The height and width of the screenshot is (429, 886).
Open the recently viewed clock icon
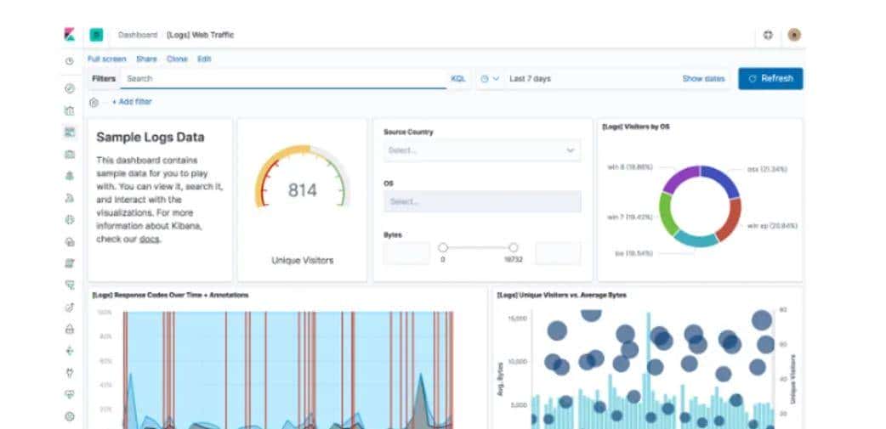pos(69,61)
